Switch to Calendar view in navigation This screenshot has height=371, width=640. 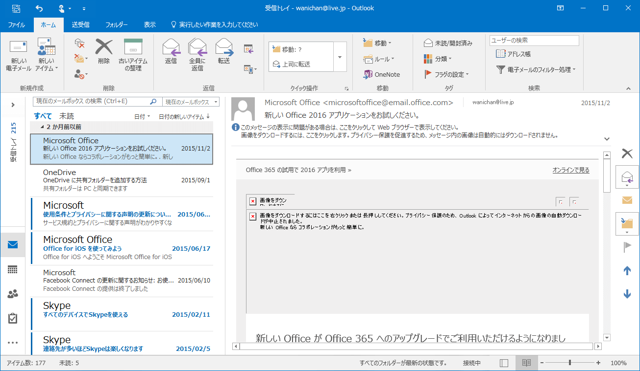[13, 269]
